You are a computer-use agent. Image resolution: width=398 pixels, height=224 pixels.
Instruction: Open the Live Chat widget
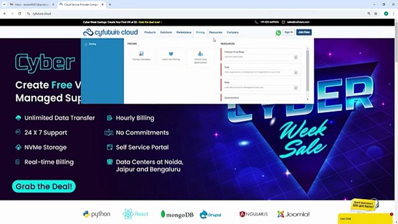point(365,219)
